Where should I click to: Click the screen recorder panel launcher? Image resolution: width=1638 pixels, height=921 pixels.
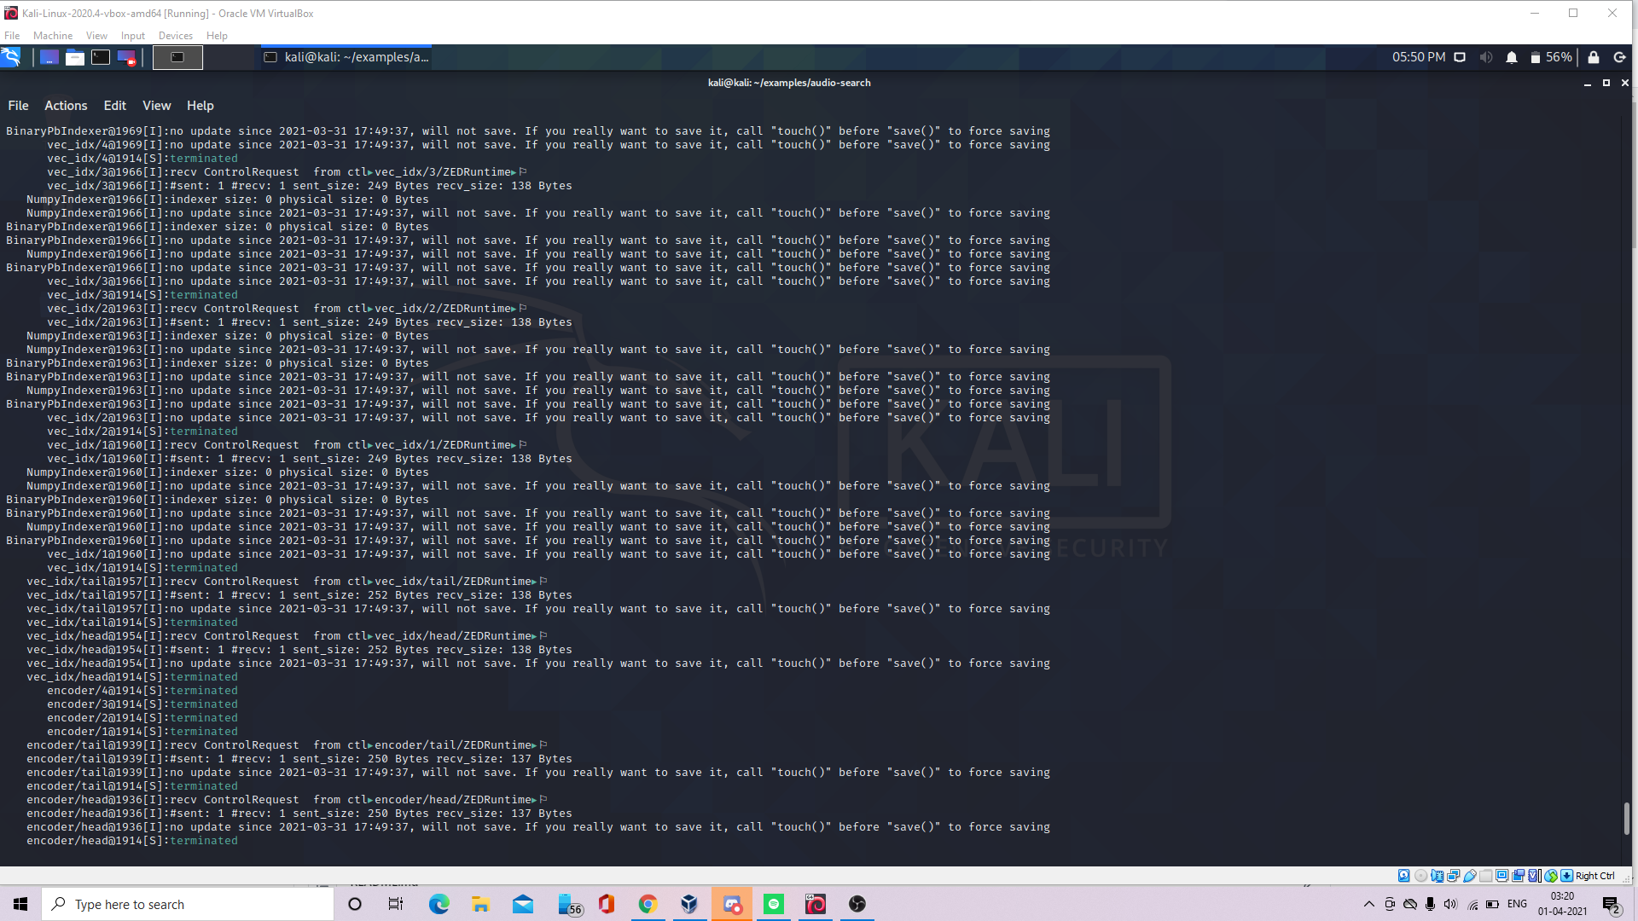[126, 57]
